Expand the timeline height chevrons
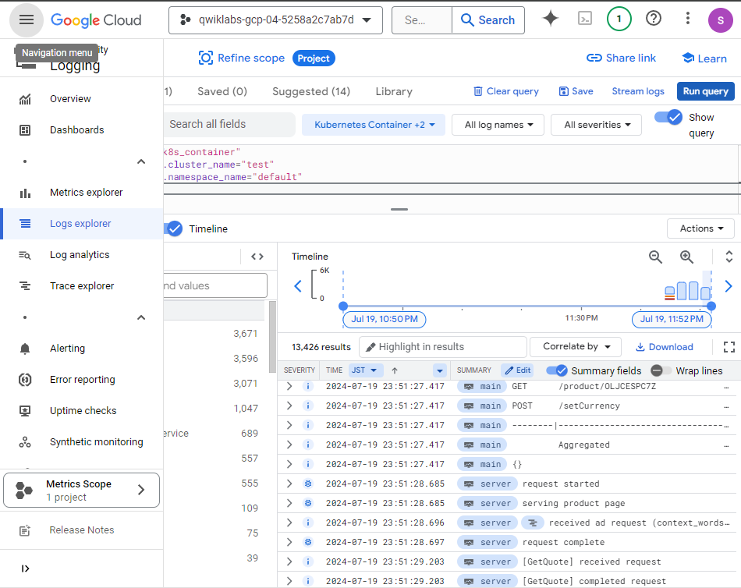The width and height of the screenshot is (741, 588). [729, 257]
